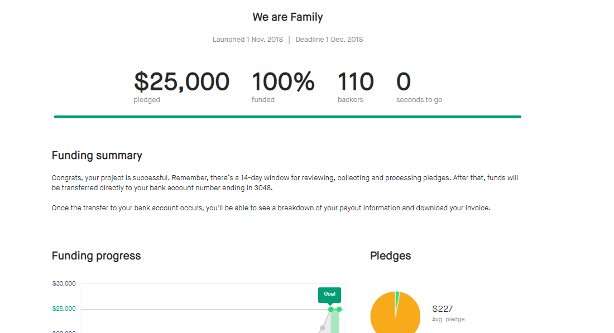This screenshot has width=614, height=333.
Task: Click the Funding progress heading
Action: point(96,255)
